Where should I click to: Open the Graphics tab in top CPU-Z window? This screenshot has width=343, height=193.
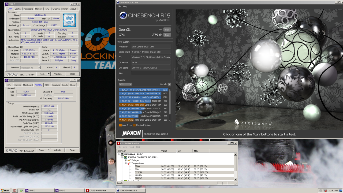point(56,9)
